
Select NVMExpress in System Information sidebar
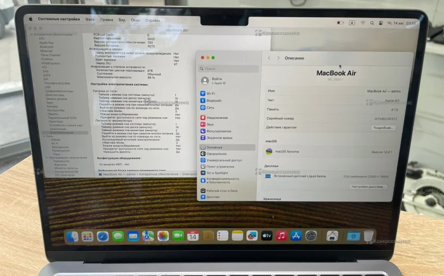tap(50, 64)
